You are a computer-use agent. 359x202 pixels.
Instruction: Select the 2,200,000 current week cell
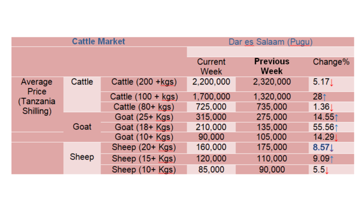(211, 82)
